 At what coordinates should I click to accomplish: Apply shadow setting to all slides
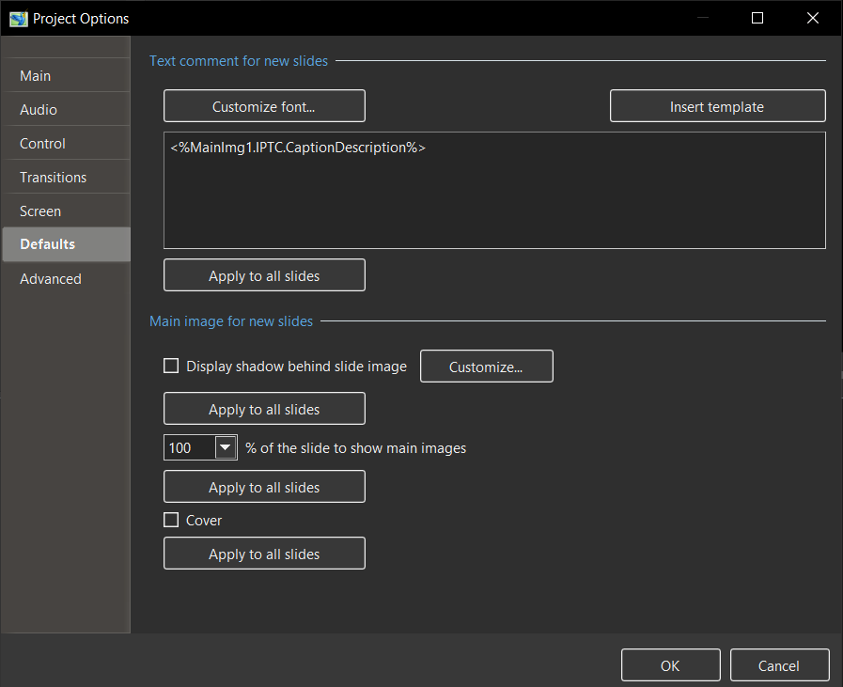coord(264,409)
